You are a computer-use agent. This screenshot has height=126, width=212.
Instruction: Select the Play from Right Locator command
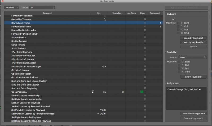(x=83, y=63)
